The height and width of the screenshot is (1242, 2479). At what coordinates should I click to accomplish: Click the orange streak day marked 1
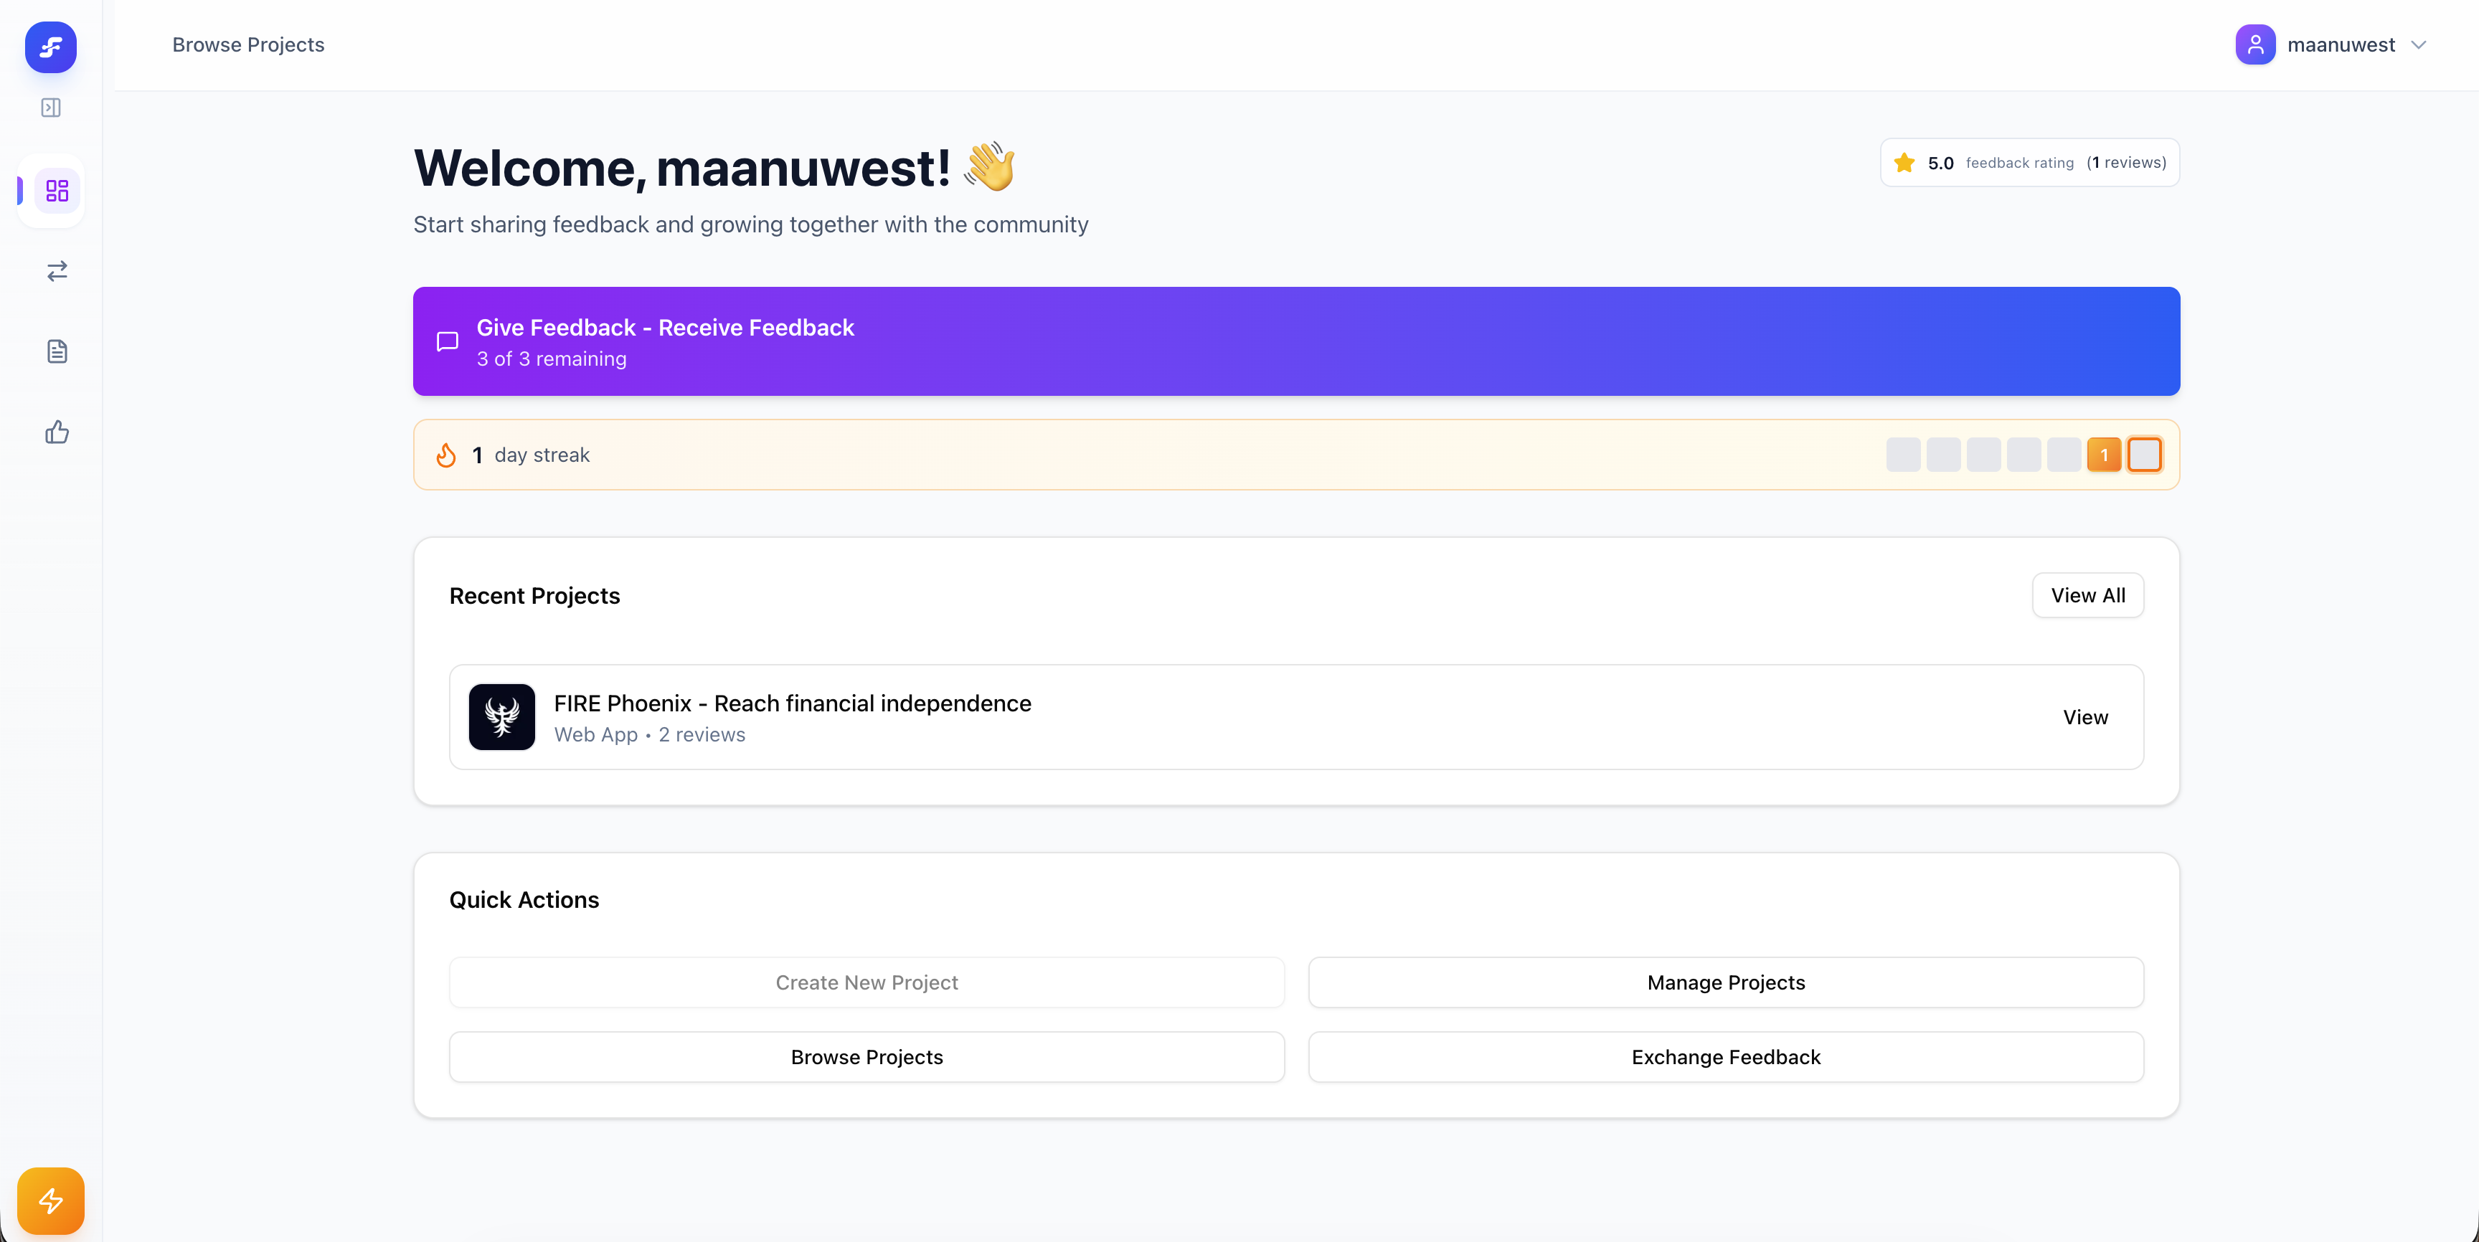[x=2104, y=454]
